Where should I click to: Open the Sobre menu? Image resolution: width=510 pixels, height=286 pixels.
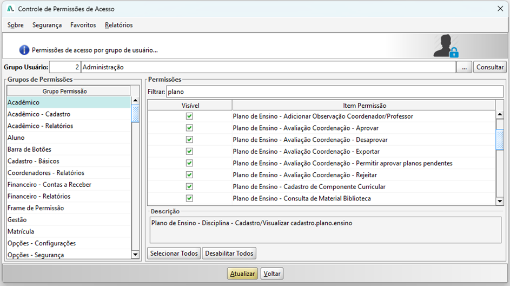click(x=16, y=25)
